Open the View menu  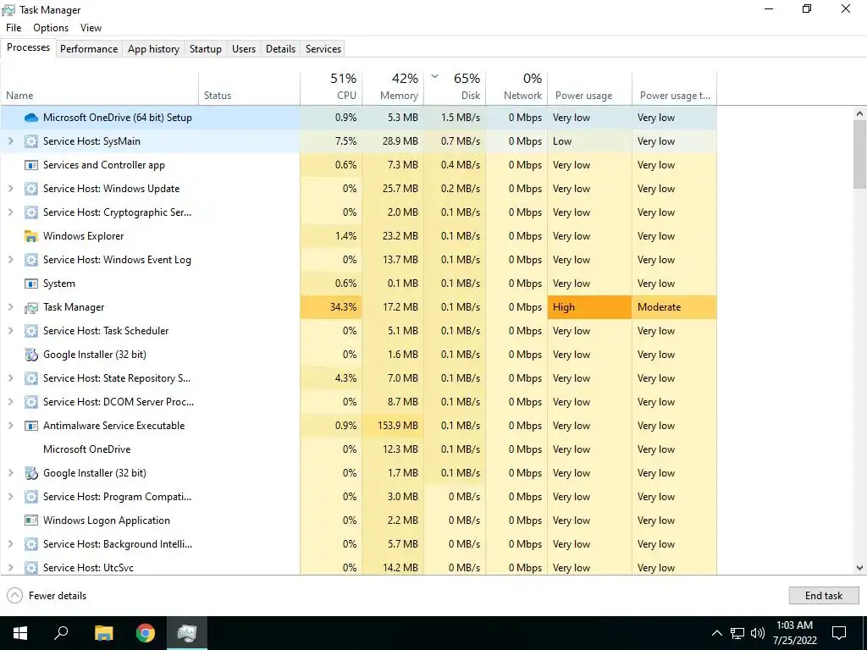point(91,28)
